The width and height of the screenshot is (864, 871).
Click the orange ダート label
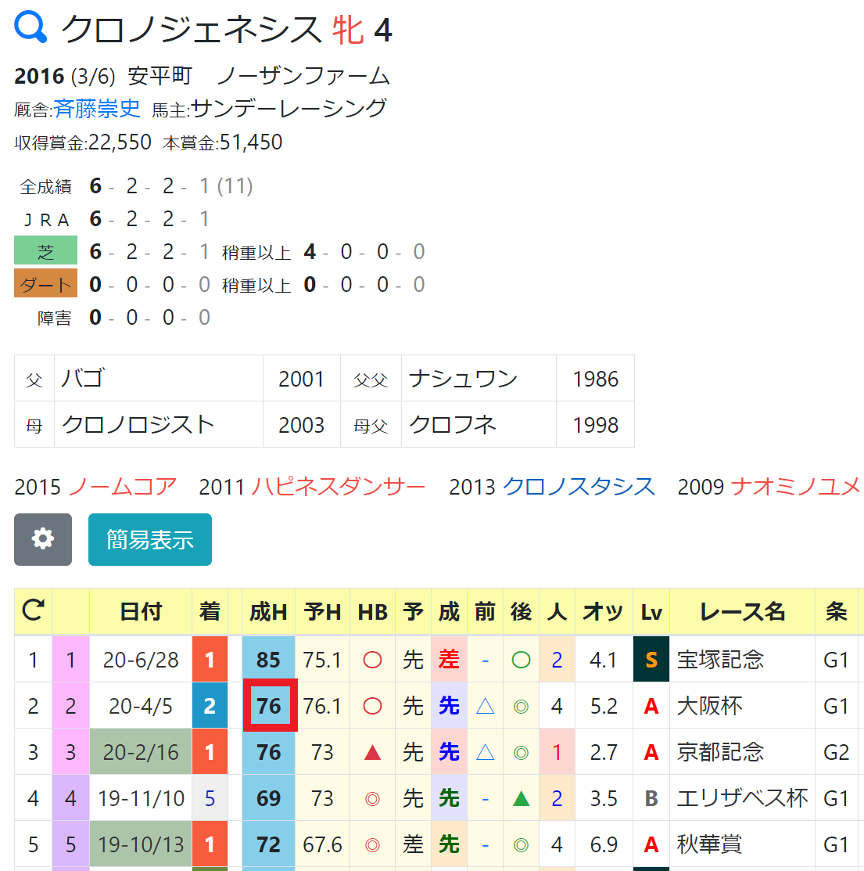pos(45,284)
